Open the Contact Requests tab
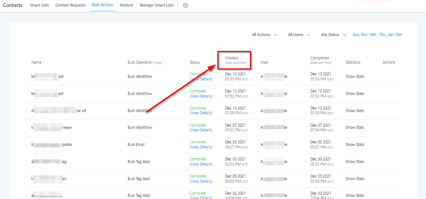 [70, 5]
